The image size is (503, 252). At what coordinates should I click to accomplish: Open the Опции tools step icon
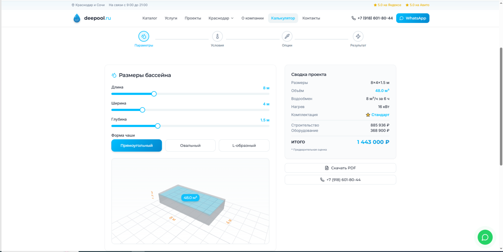[287, 36]
